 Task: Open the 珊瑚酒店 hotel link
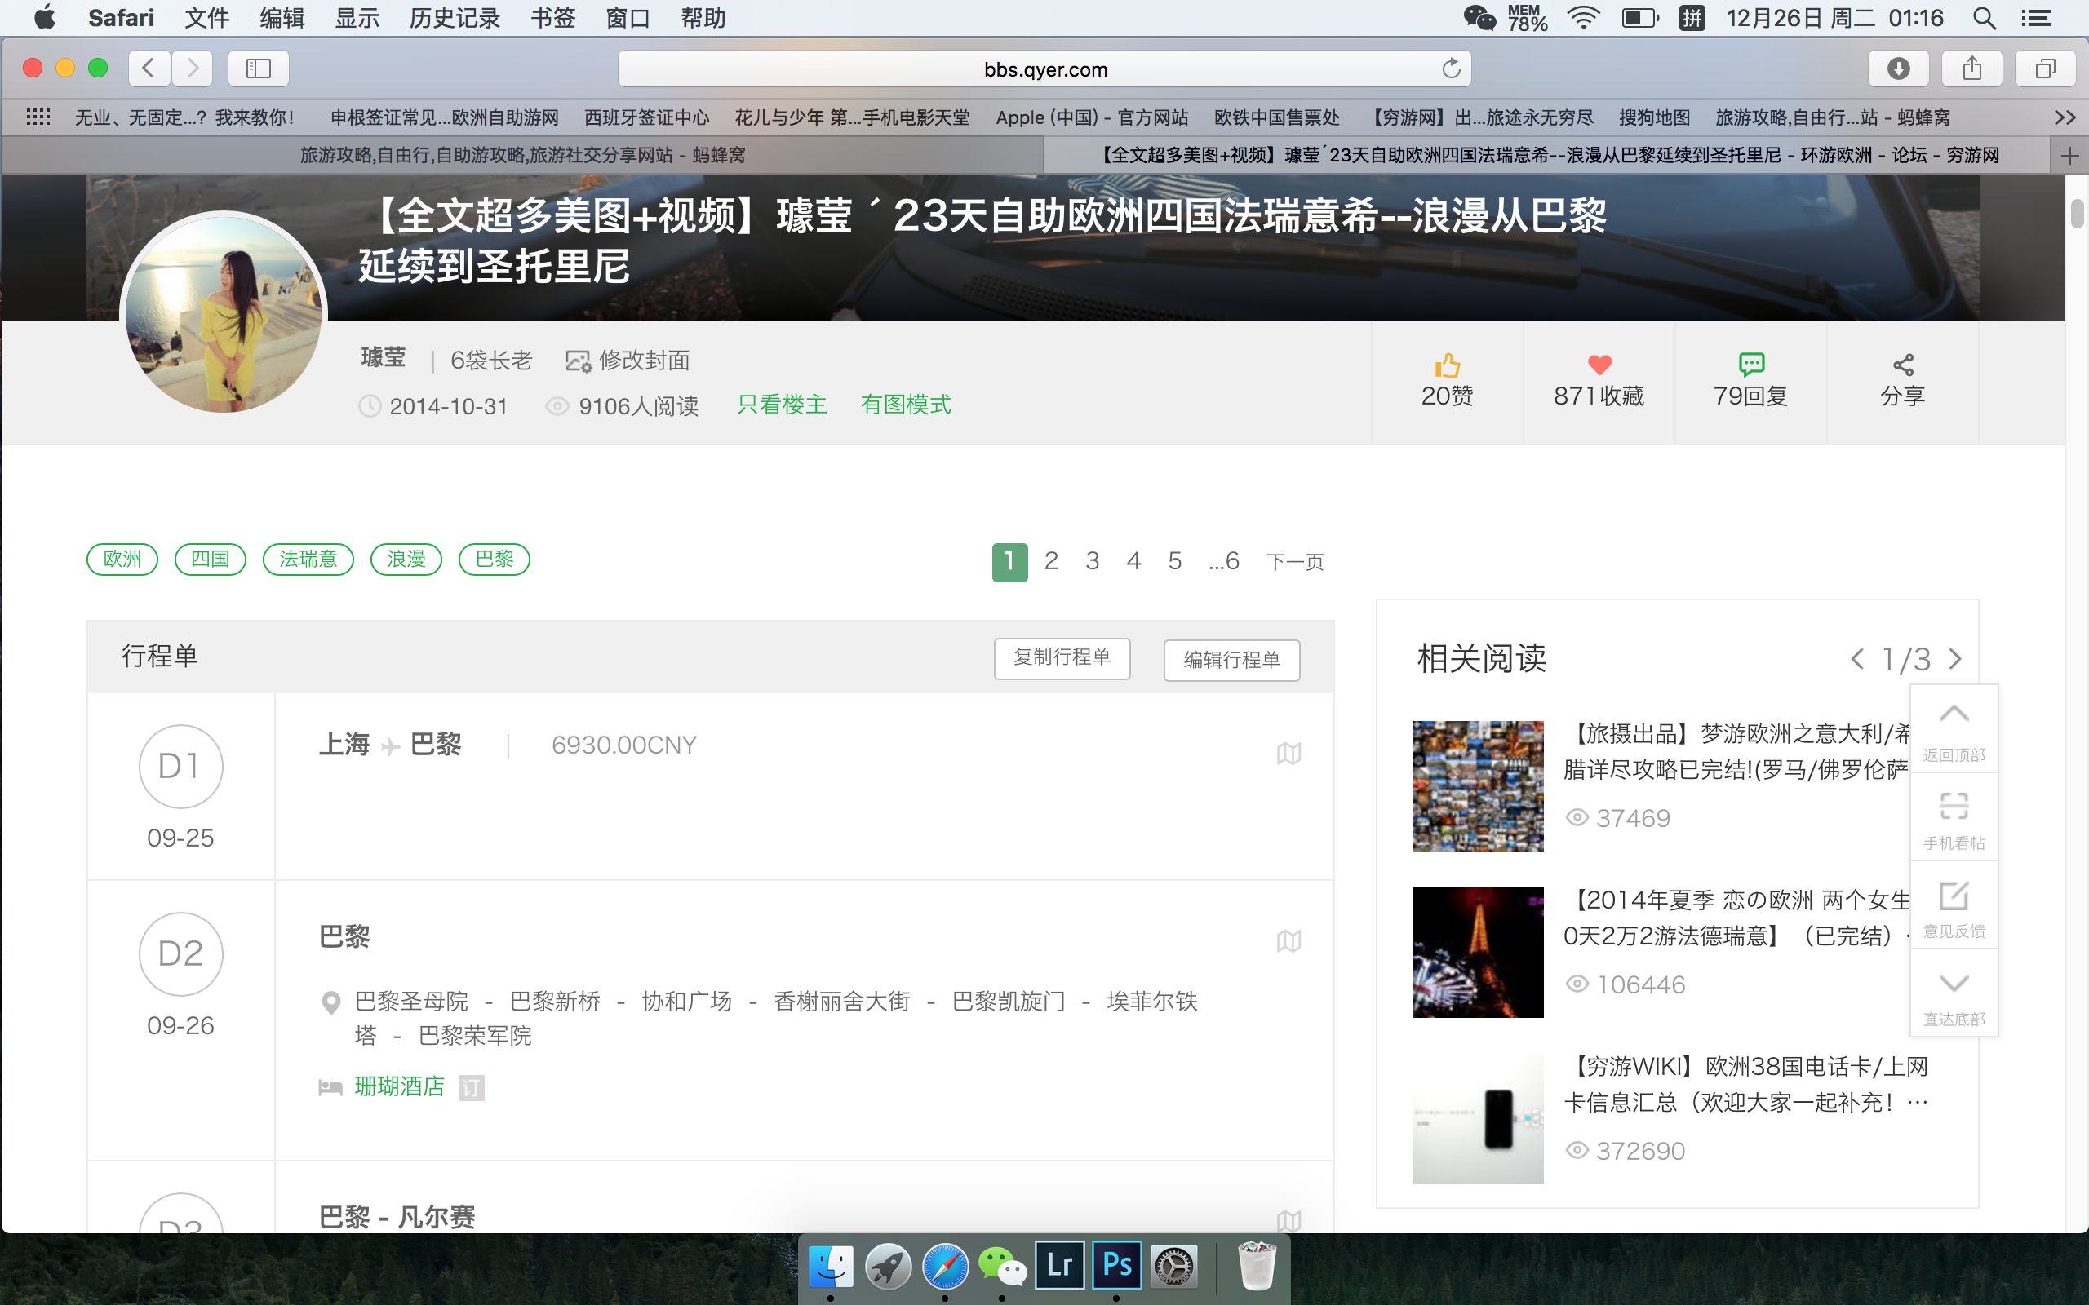[400, 1086]
